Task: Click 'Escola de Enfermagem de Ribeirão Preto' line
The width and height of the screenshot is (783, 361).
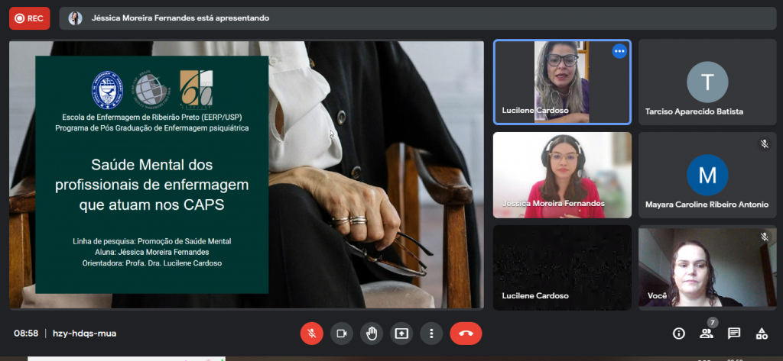Action: pos(152,118)
